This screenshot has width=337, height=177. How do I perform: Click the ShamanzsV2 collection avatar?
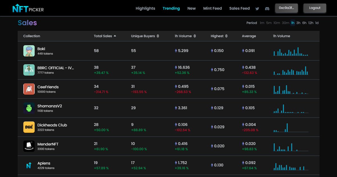[x=29, y=108]
